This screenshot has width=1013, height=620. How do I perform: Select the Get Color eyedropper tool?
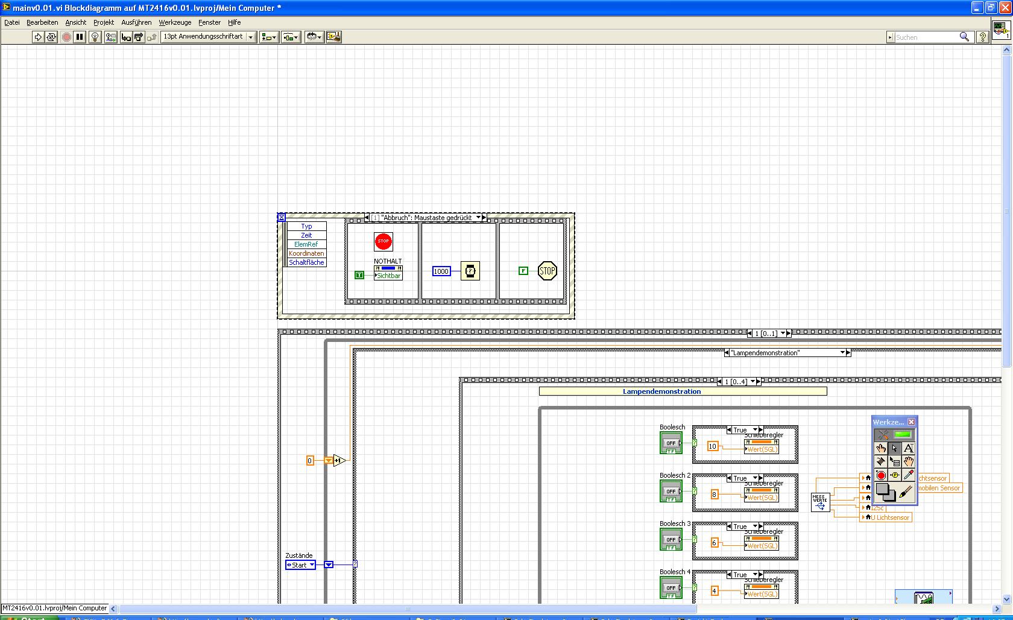[x=909, y=475]
